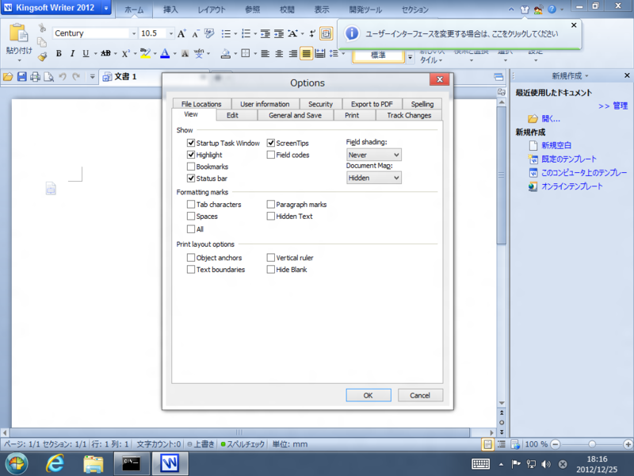Uncheck the ScreenTips checkbox

pyautogui.click(x=271, y=143)
